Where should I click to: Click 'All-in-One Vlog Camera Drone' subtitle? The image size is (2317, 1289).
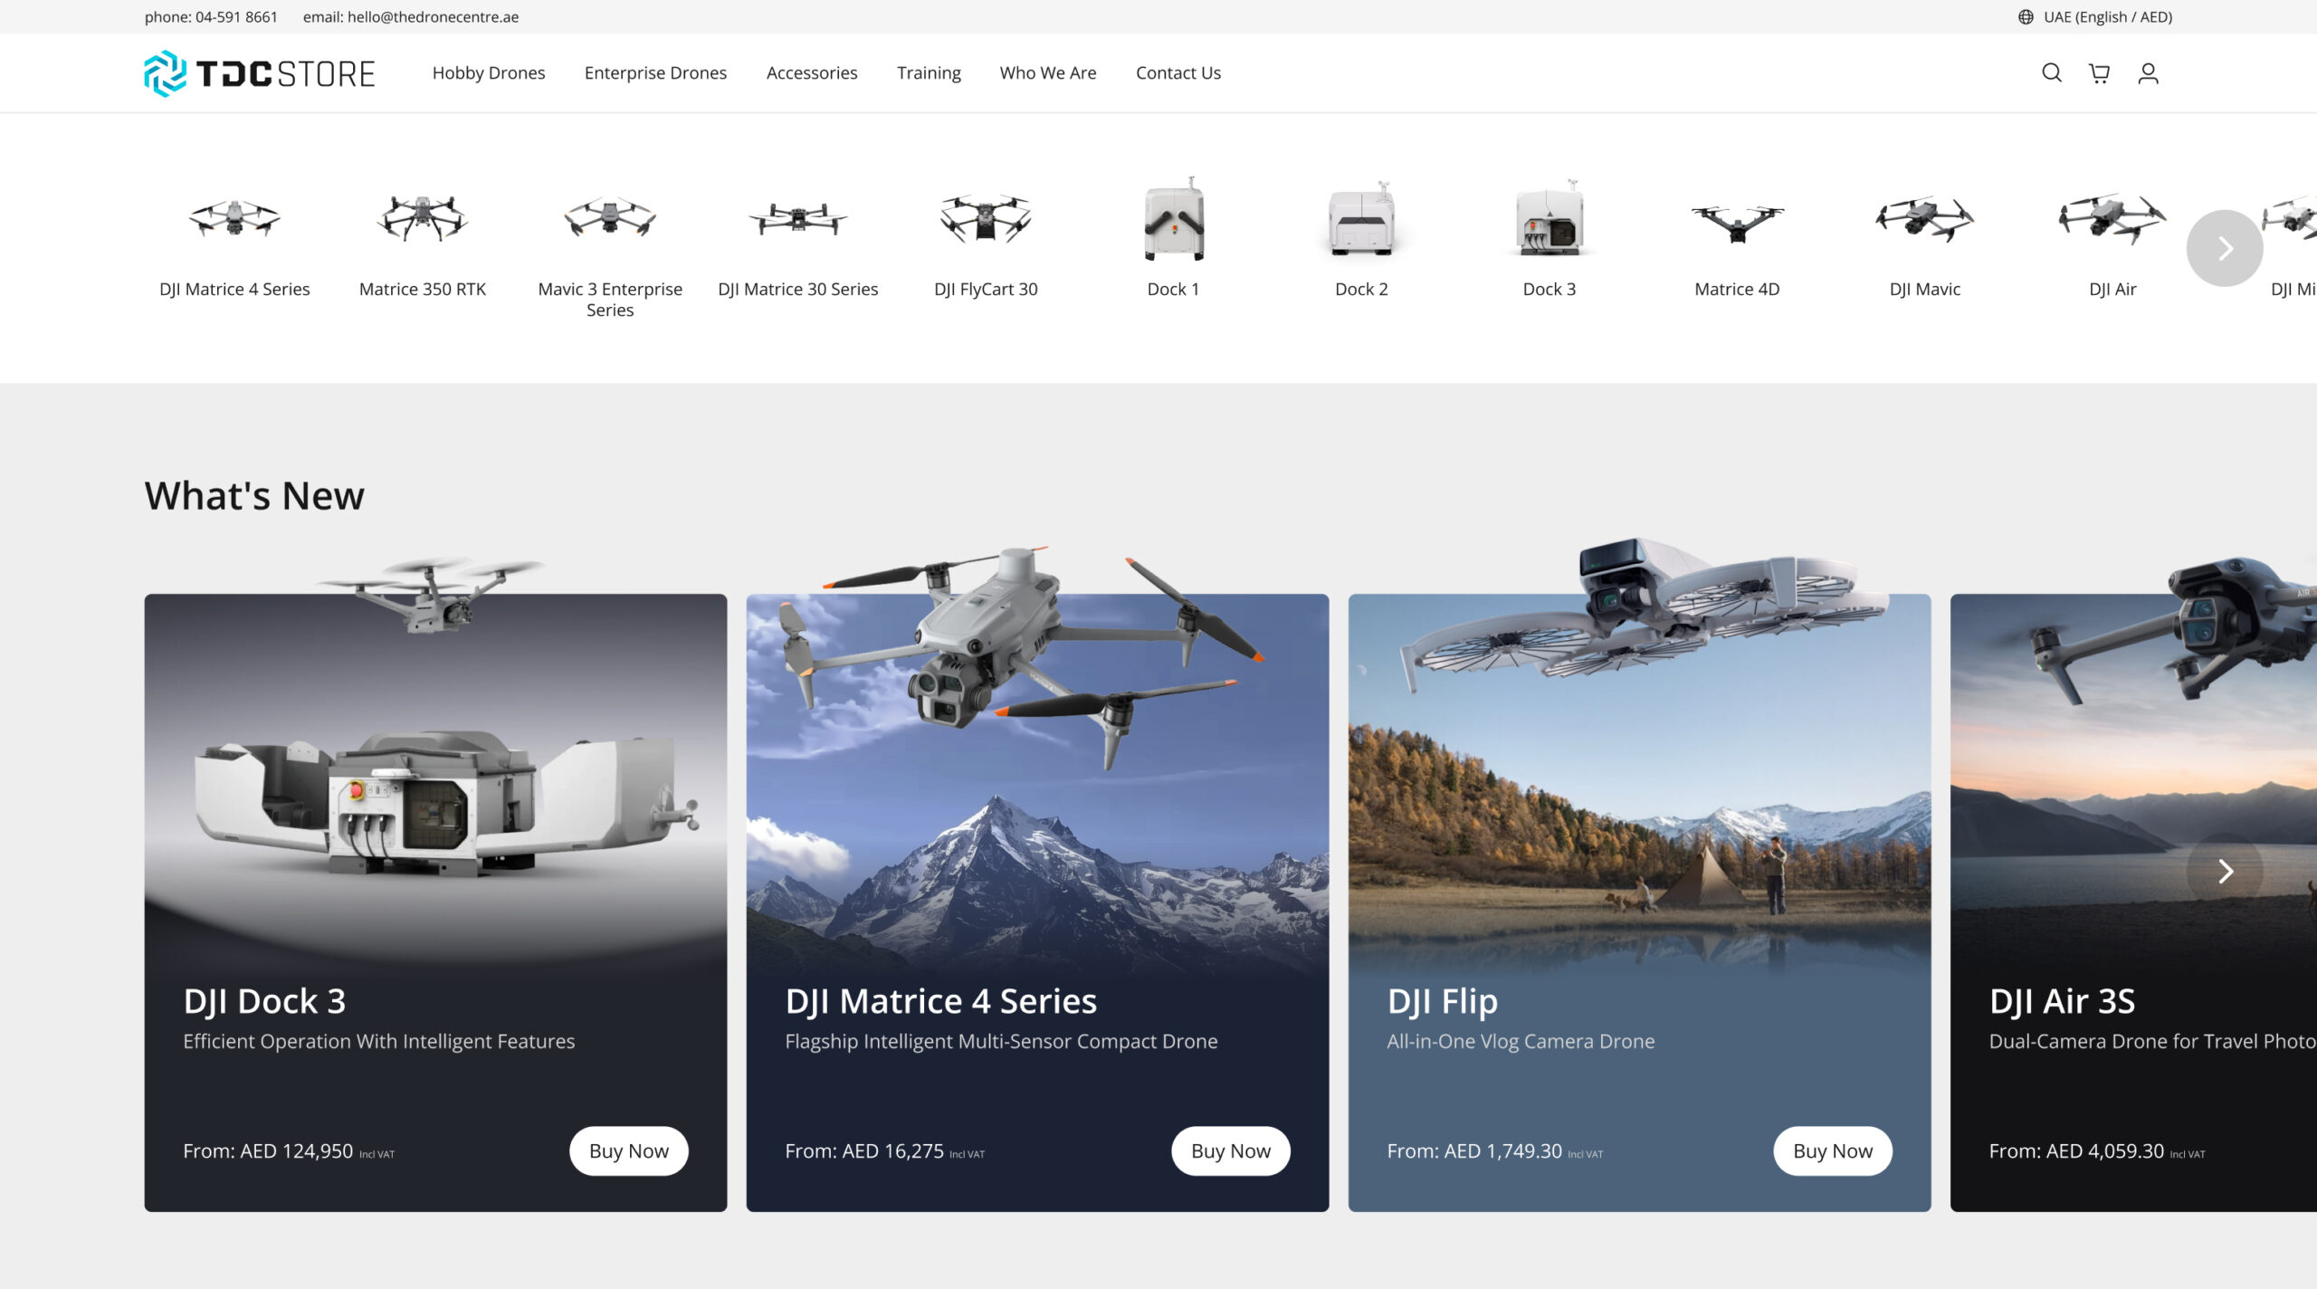coord(1521,1042)
